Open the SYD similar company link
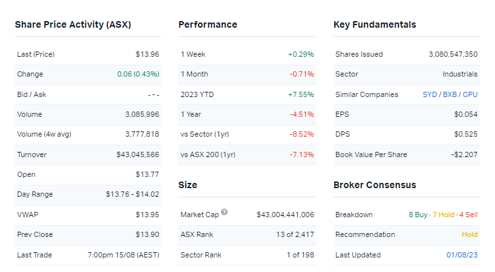This screenshot has height=272, width=495. (429, 94)
